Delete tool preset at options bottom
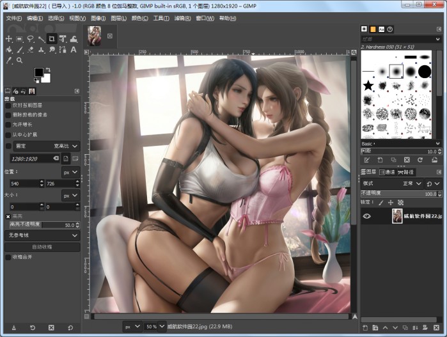The height and width of the screenshot is (337, 447). tap(51, 327)
